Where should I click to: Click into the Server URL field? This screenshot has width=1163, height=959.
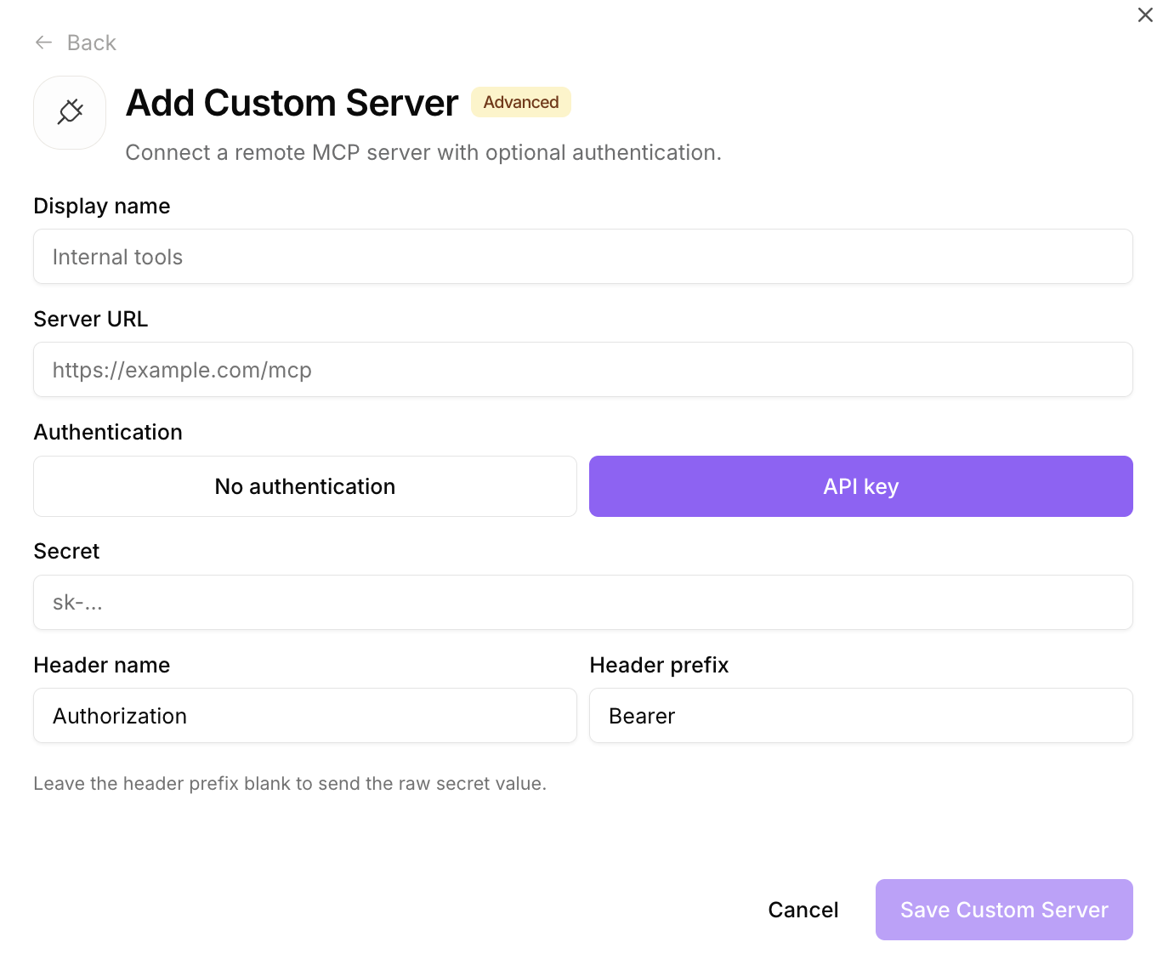point(582,370)
